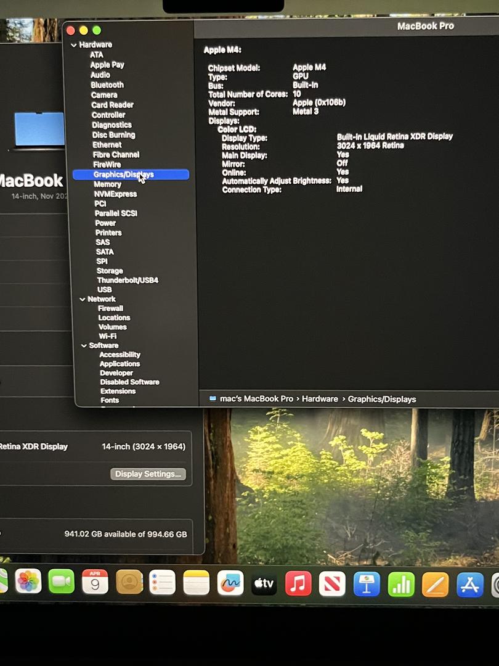This screenshot has height=666, width=499.
Task: Select Storage in the sidebar
Action: (110, 271)
